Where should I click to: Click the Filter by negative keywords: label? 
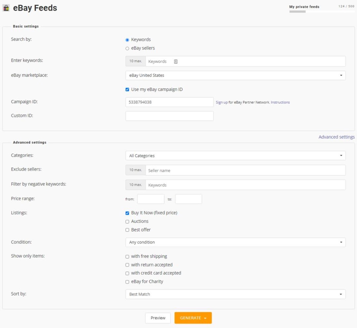pos(38,184)
